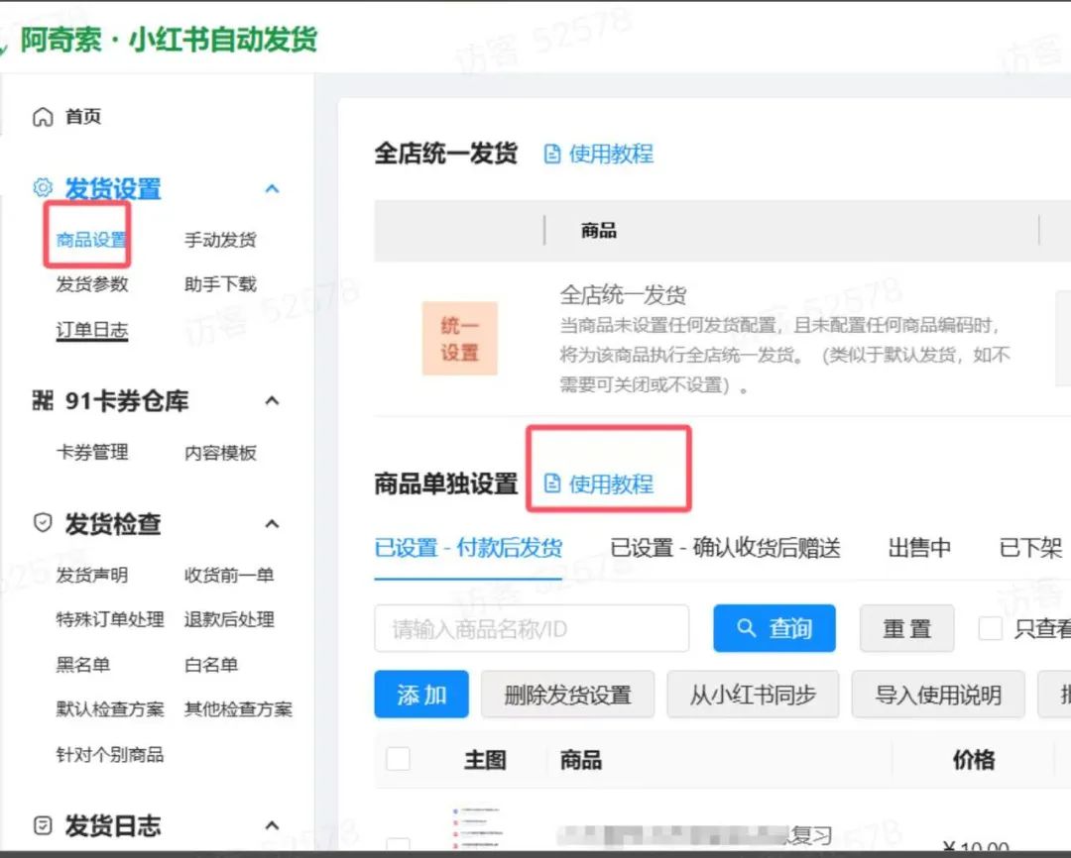Screen dimensions: 1071x858
Task: Open 手动发货 in the sidebar
Action: coord(220,240)
